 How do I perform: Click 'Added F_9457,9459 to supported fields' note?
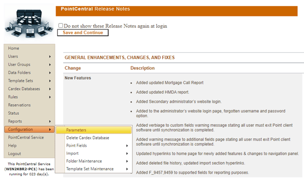[x=192, y=173]
